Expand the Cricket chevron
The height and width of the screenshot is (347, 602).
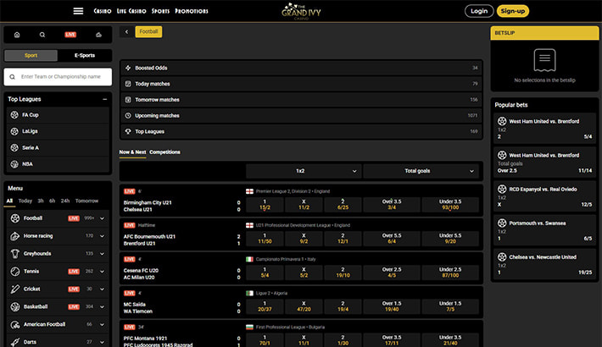point(102,289)
